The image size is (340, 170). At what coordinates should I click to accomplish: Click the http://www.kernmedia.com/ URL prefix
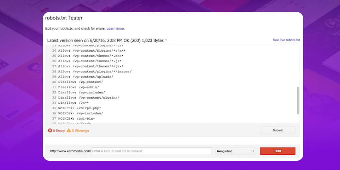[70, 151]
